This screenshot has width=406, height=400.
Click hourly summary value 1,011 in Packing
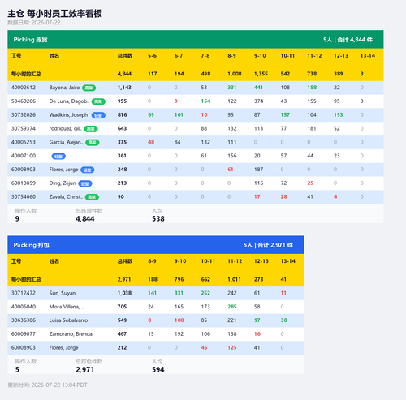(235, 279)
